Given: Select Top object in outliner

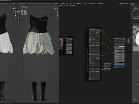Looking at the screenshot, I should [135, 12].
